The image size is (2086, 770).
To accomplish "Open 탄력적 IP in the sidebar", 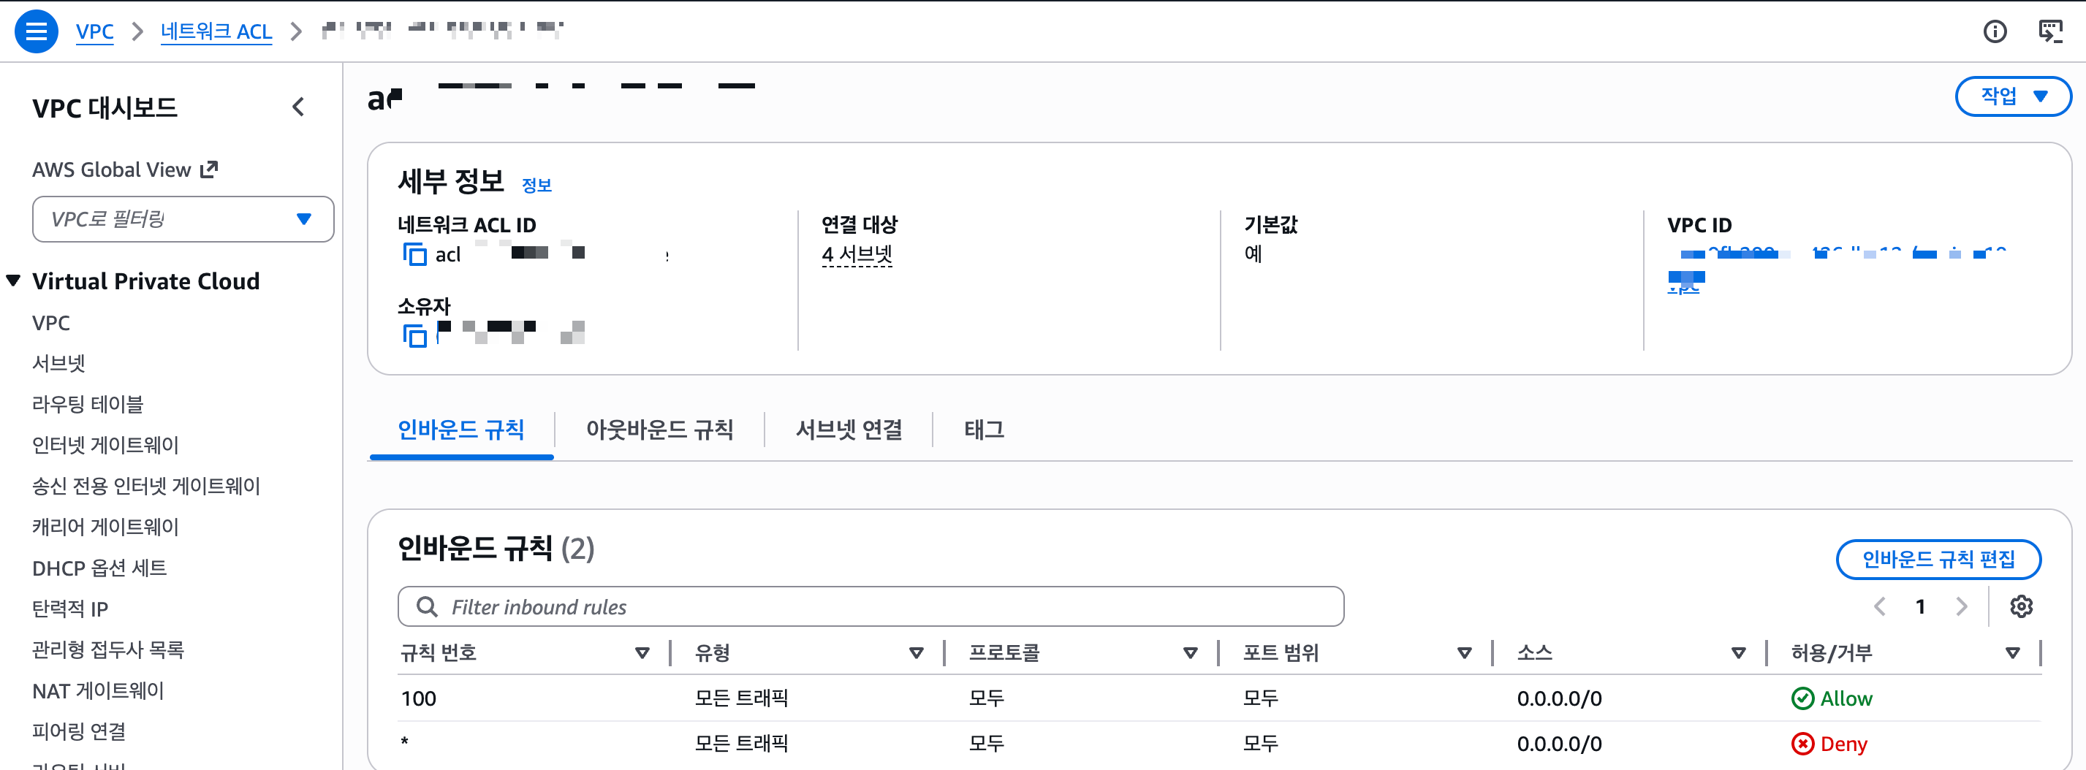I will click(x=69, y=609).
